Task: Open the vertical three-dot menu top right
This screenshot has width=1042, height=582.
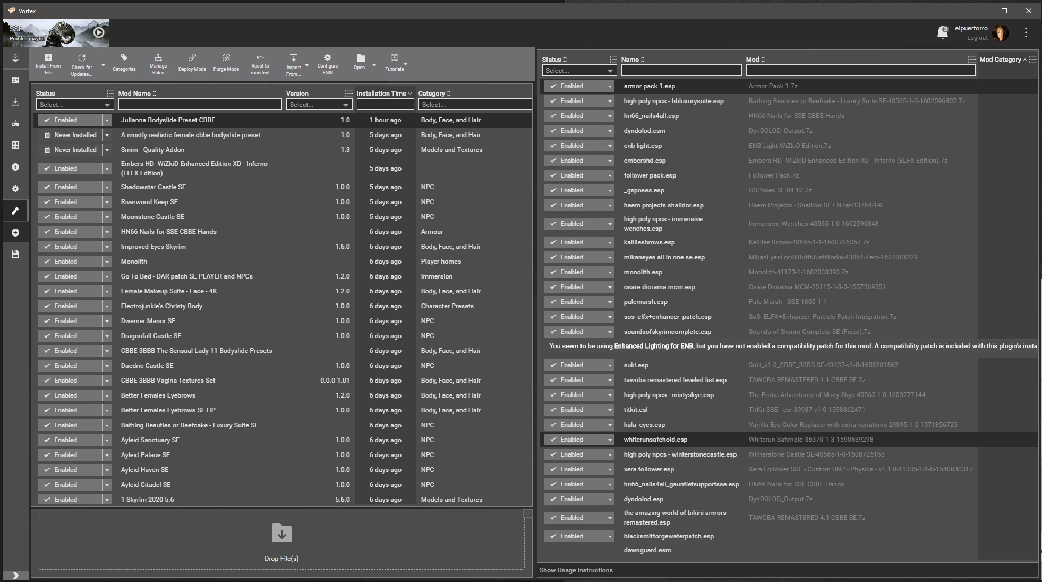Action: 1026,32
